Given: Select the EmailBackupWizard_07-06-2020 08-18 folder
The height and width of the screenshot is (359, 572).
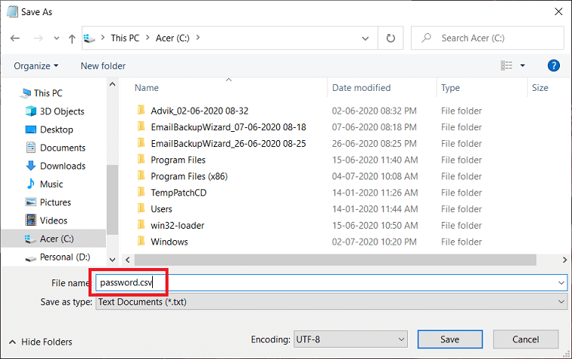Looking at the screenshot, I should [x=228, y=127].
